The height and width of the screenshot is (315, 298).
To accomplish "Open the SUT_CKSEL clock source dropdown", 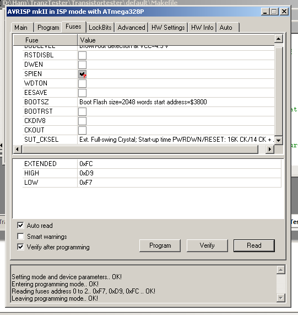I will (176, 140).
